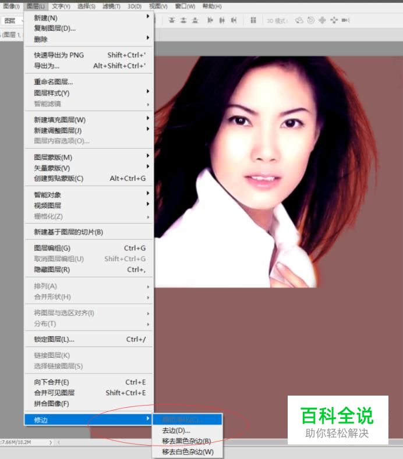
Task: Open the 窗口(W) menu
Action: tap(185, 6)
